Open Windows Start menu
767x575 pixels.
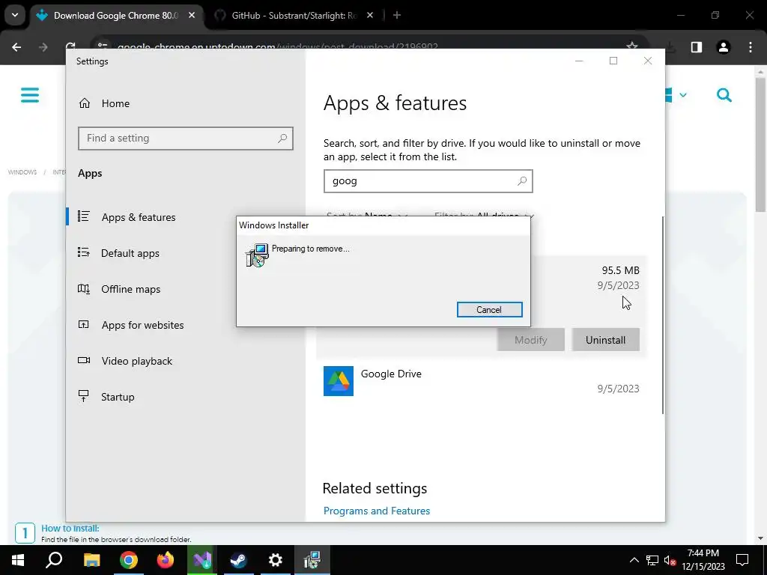(x=18, y=560)
